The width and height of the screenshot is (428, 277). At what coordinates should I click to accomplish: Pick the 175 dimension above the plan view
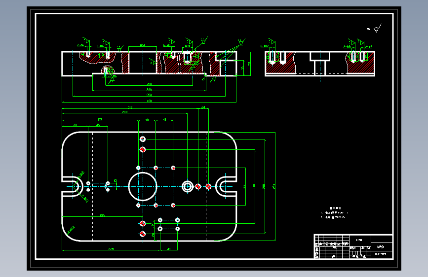click(100, 119)
